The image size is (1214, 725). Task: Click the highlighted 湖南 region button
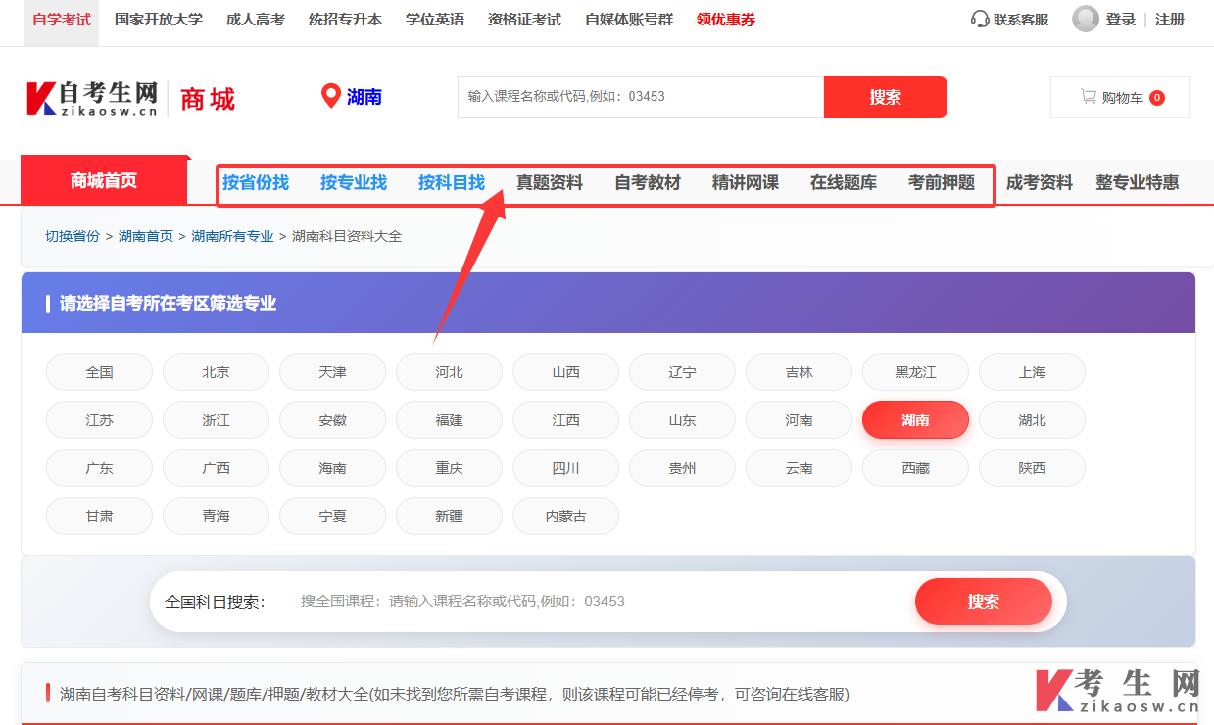click(915, 420)
